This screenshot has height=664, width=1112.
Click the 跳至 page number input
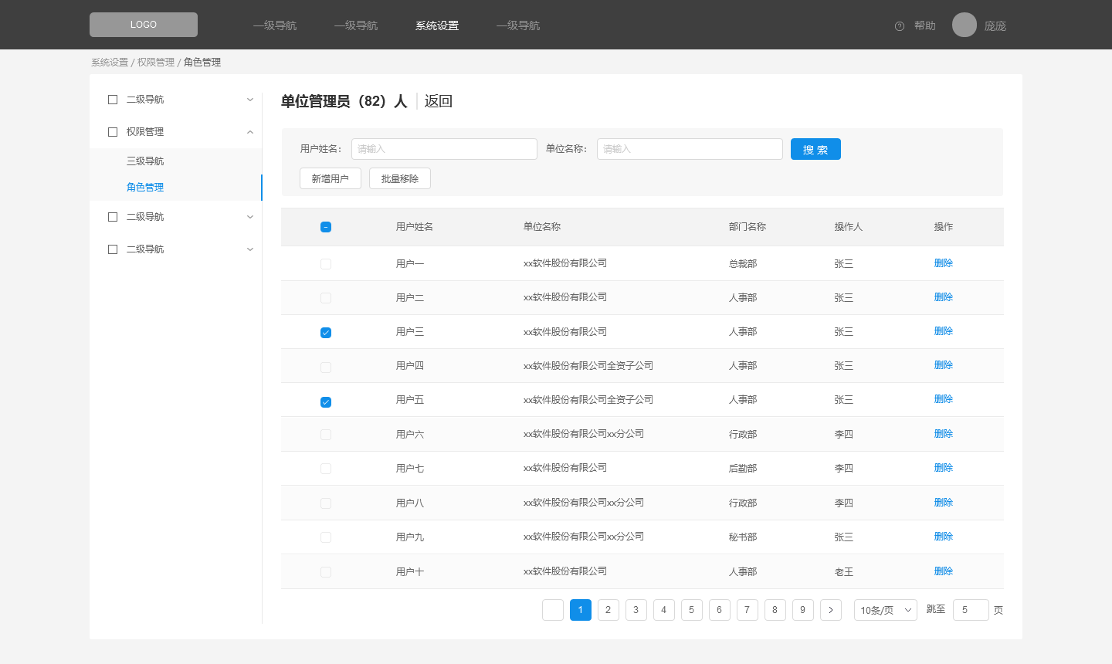coord(971,610)
